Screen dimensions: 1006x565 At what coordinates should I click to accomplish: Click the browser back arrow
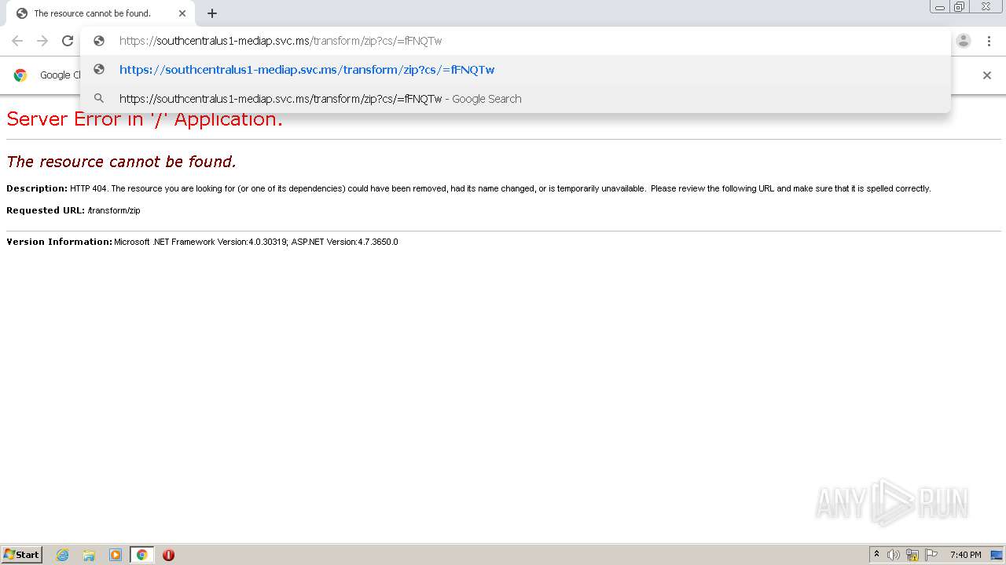pyautogui.click(x=17, y=41)
